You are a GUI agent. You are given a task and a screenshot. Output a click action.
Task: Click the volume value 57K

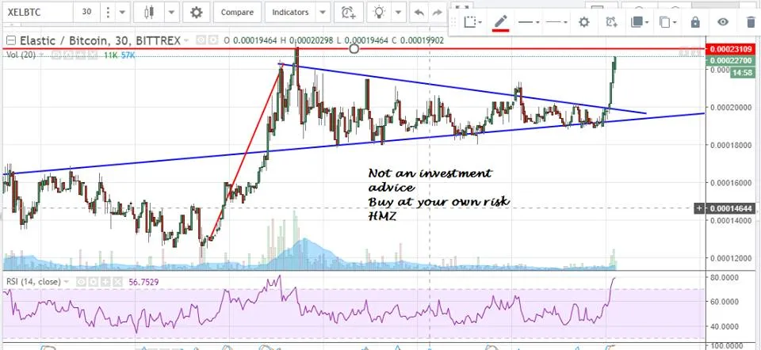pyautogui.click(x=128, y=55)
